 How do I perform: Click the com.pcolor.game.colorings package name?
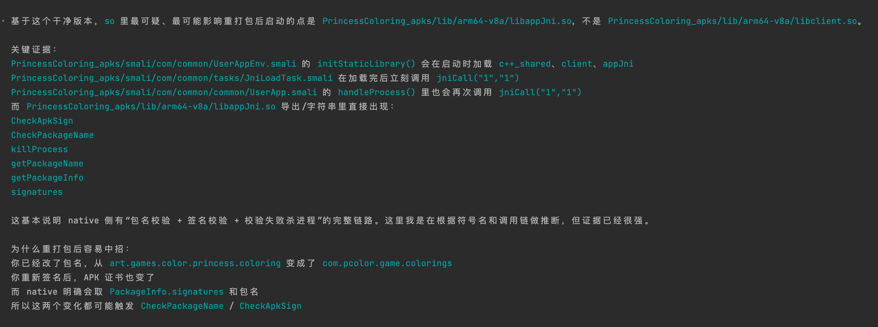[387, 263]
